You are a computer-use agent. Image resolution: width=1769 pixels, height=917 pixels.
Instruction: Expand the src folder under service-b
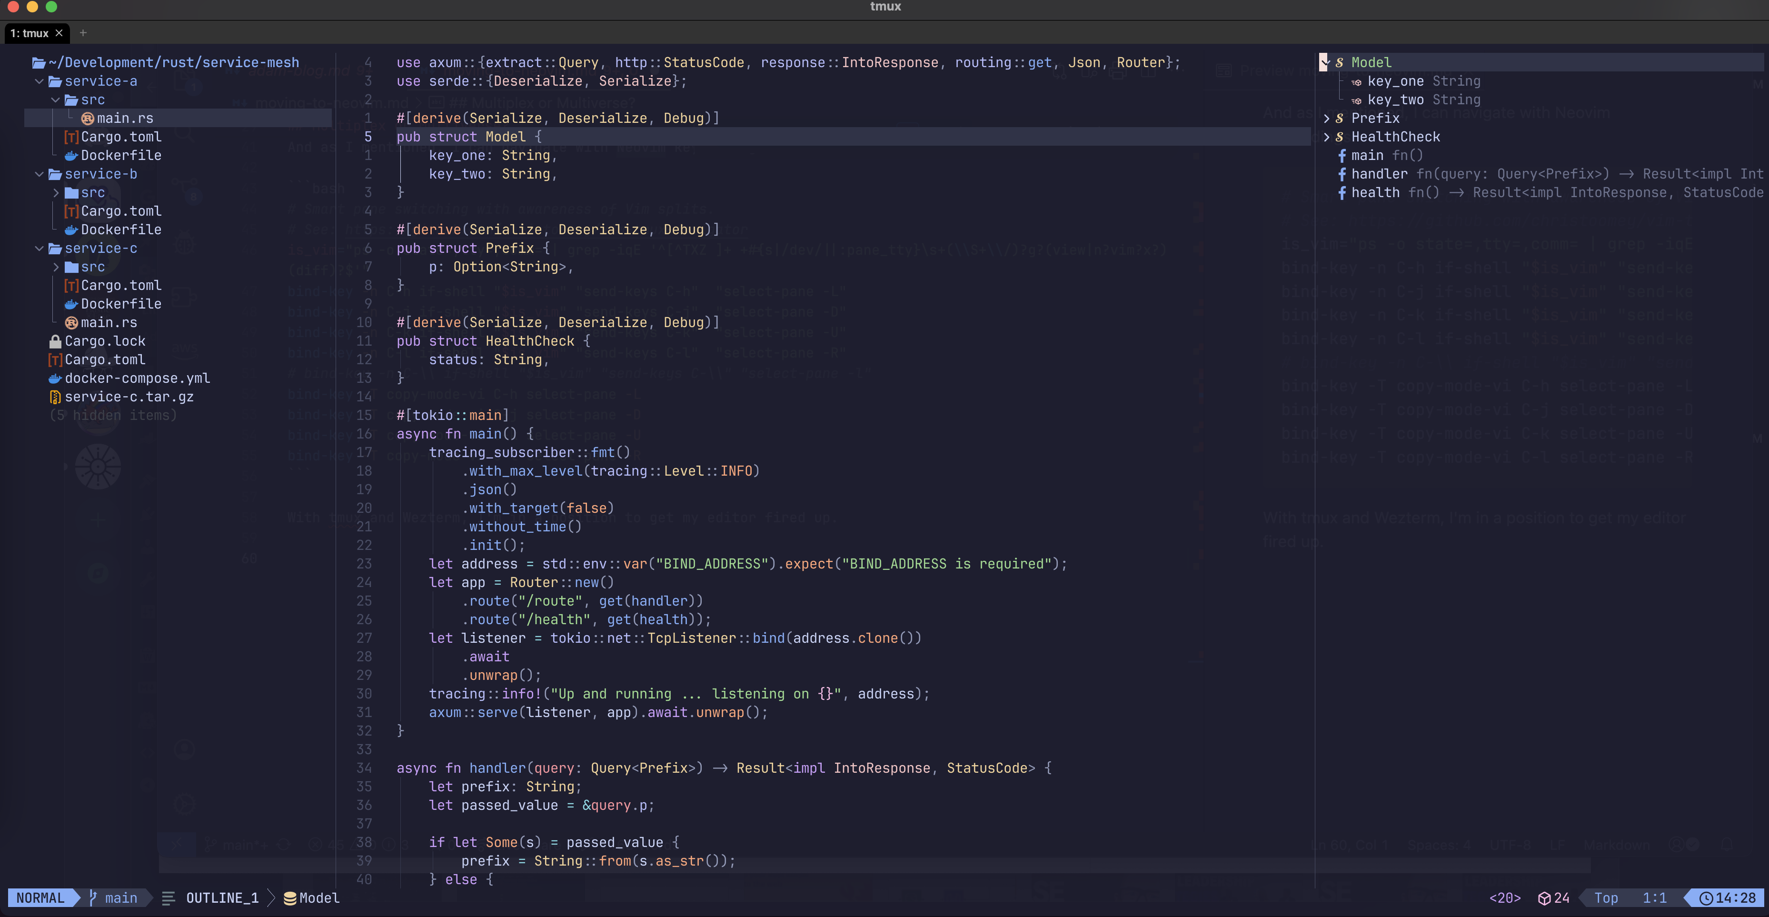point(56,193)
